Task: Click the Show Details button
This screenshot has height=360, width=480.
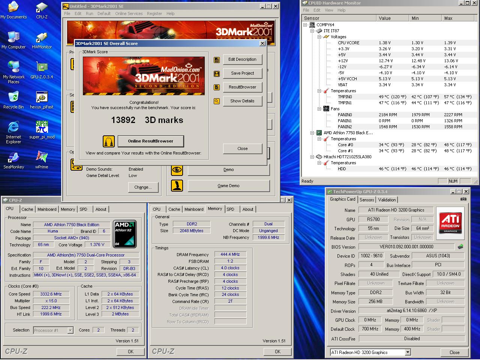Action: pyautogui.click(x=242, y=101)
